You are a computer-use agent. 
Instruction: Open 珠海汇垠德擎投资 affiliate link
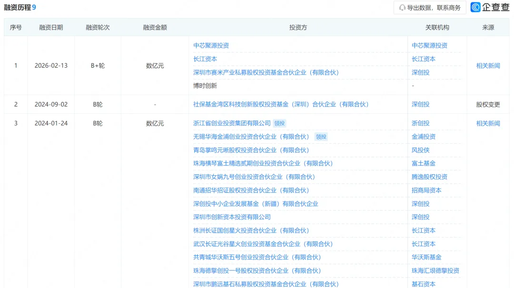pyautogui.click(x=435, y=270)
